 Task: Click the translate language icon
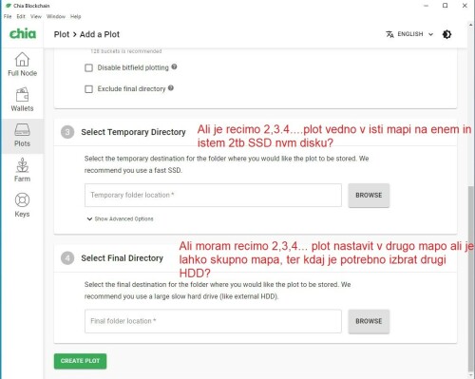click(x=389, y=34)
